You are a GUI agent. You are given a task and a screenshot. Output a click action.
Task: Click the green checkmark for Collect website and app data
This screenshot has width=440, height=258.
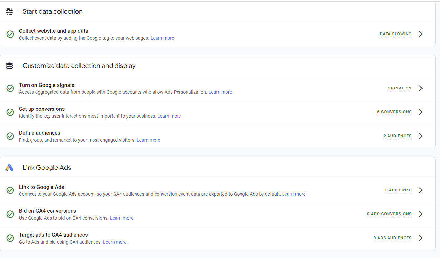pos(10,34)
